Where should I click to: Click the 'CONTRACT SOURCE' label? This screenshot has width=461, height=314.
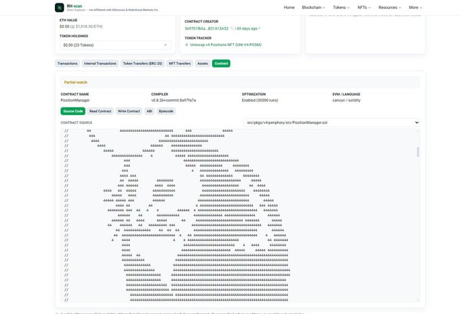[77, 122]
